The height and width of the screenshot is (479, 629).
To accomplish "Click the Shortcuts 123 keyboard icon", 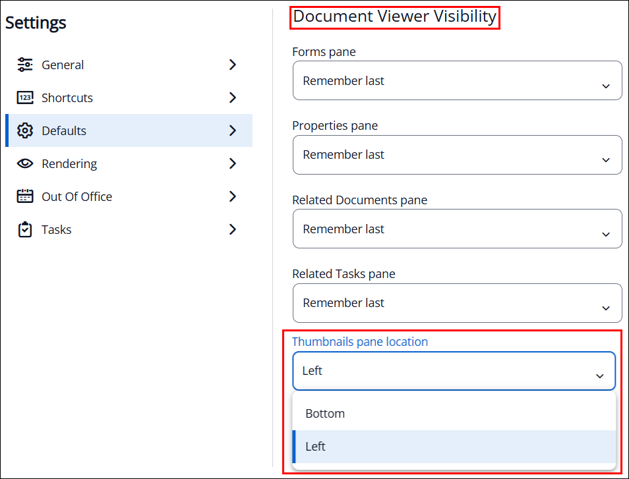I will [25, 98].
